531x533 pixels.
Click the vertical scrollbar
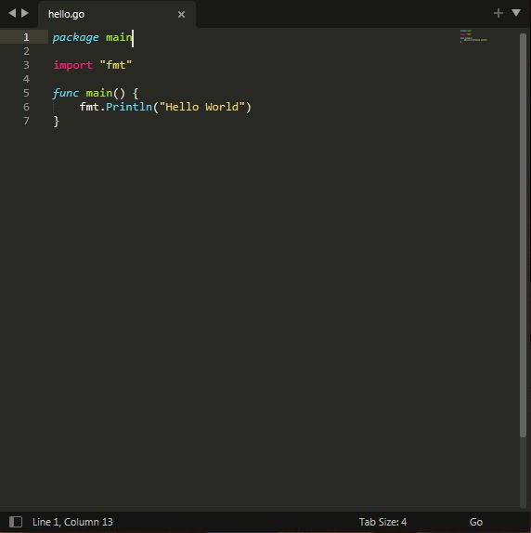(523, 235)
